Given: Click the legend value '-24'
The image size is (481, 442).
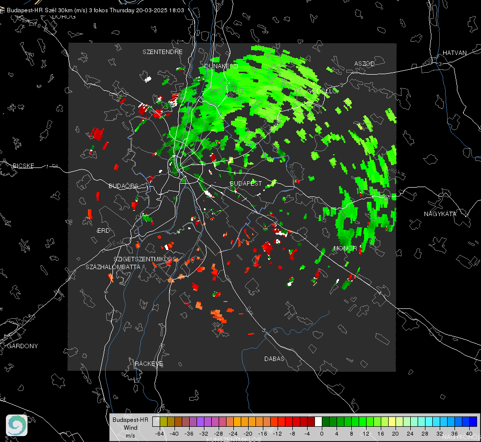Looking at the screenshot, I should click(233, 434).
